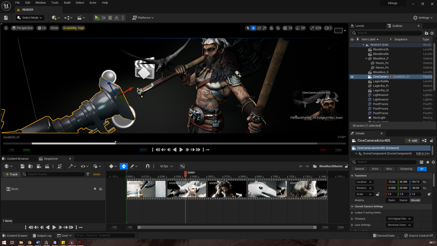Image resolution: width=437 pixels, height=246 pixels.
Task: Click the viewport timeline scrub bar
Action: (174, 143)
